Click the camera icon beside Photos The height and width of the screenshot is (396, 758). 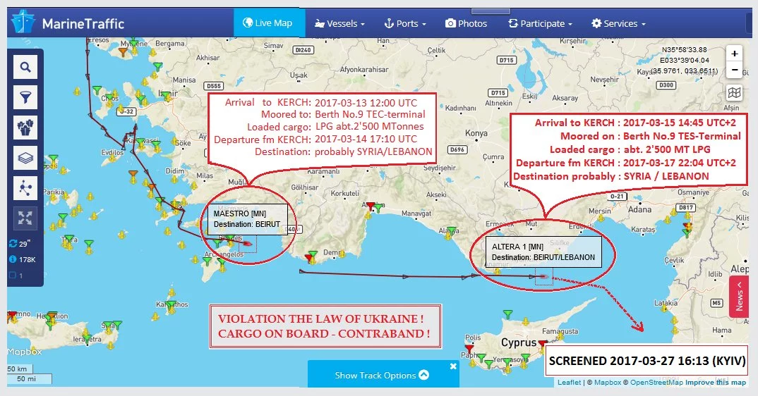coord(450,23)
